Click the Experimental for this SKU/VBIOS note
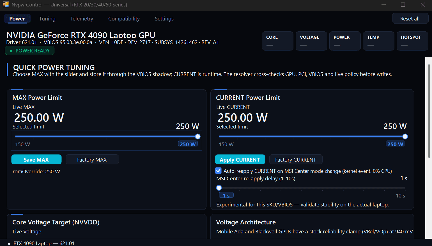The width and height of the screenshot is (432, 246). pyautogui.click(x=302, y=204)
